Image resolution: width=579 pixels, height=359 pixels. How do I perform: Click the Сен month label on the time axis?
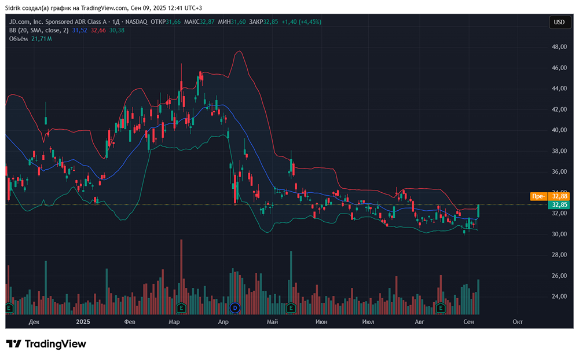pos(470,321)
